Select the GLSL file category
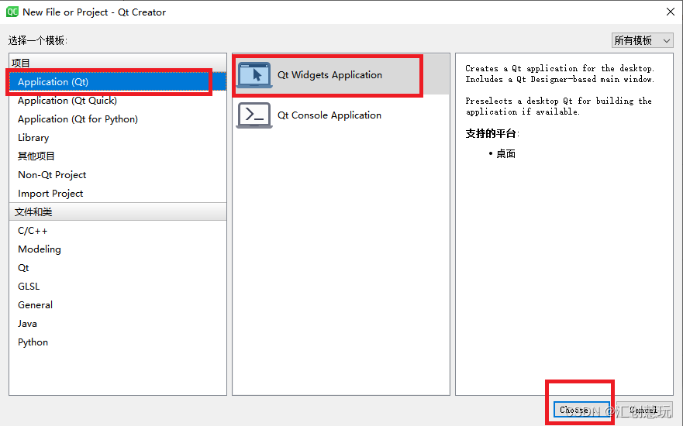The height and width of the screenshot is (426, 683). pyautogui.click(x=118, y=287)
